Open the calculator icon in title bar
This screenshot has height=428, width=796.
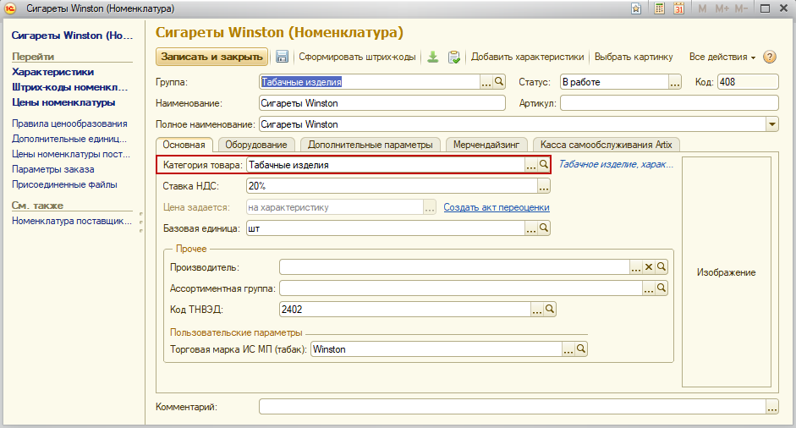click(x=659, y=8)
